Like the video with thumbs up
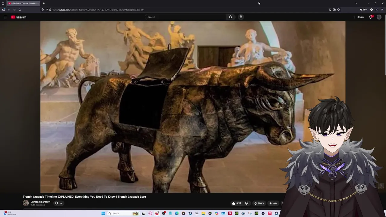This screenshot has width=386, height=217. pyautogui.click(x=236, y=203)
